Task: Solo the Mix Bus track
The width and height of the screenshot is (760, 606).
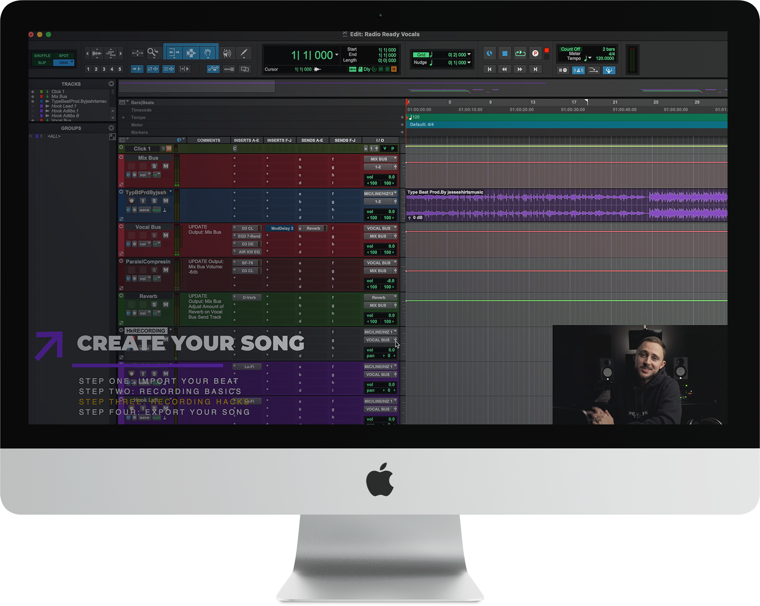Action: 154,167
